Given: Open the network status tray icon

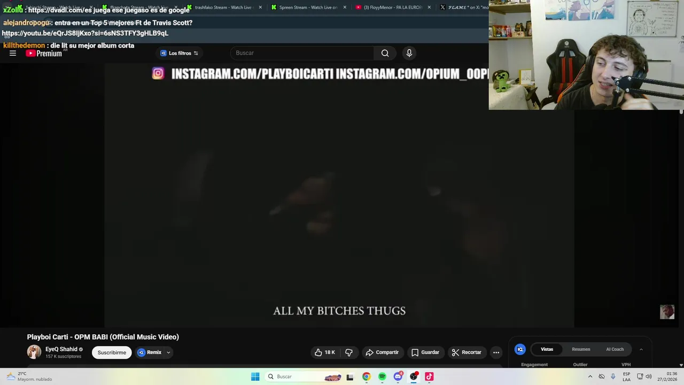Looking at the screenshot, I should pos(640,376).
